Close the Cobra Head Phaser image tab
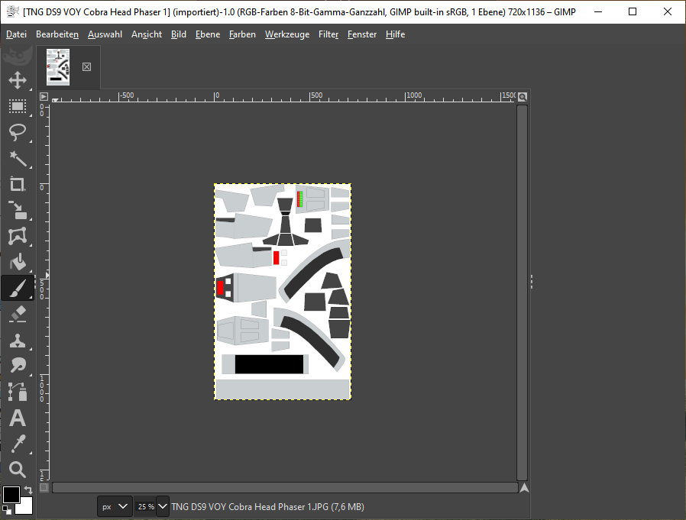Image resolution: width=686 pixels, height=520 pixels. point(86,67)
